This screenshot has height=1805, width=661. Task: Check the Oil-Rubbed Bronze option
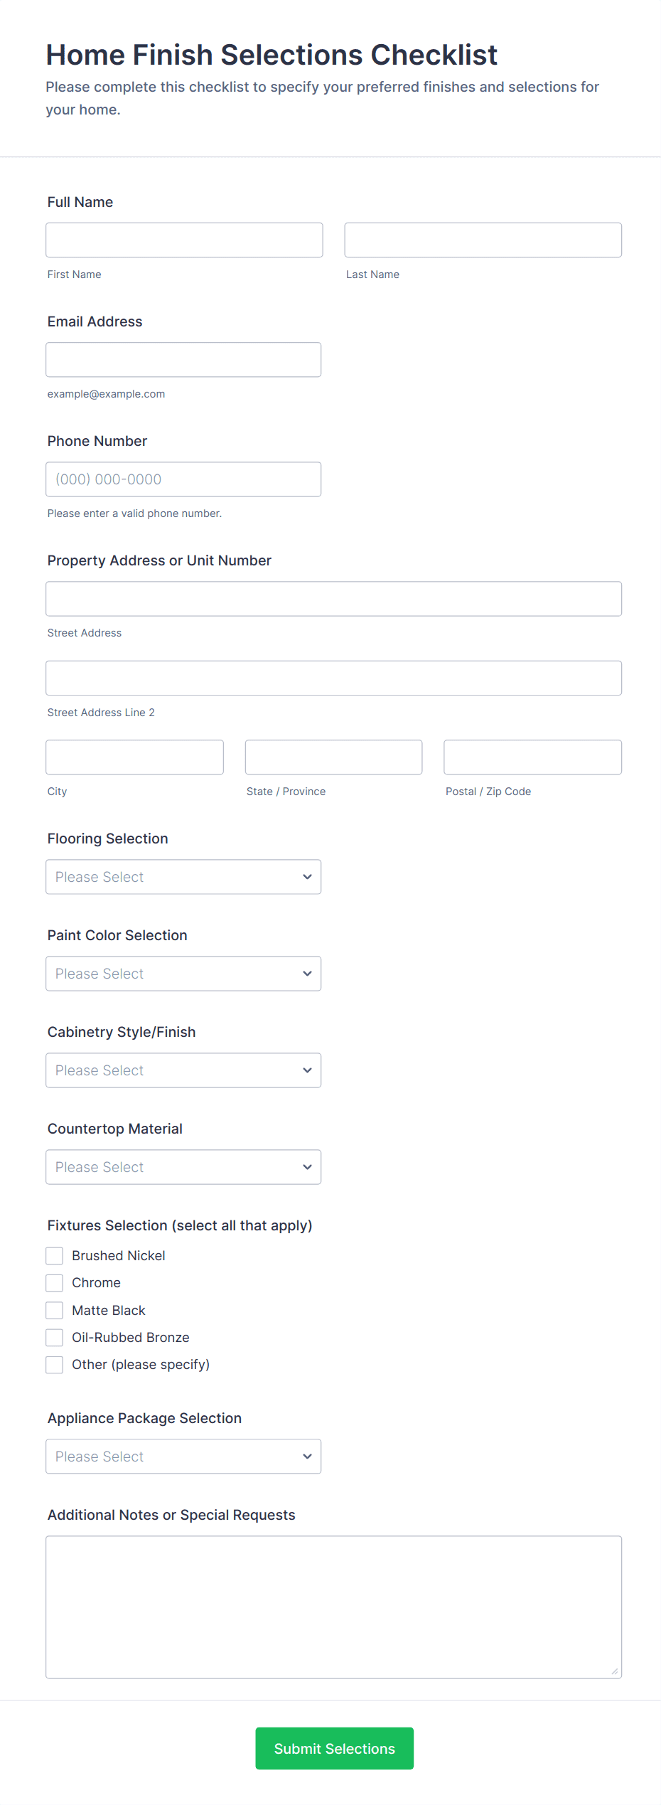click(55, 1337)
